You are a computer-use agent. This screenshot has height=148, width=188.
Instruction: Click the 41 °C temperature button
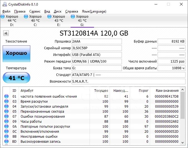click(16, 78)
